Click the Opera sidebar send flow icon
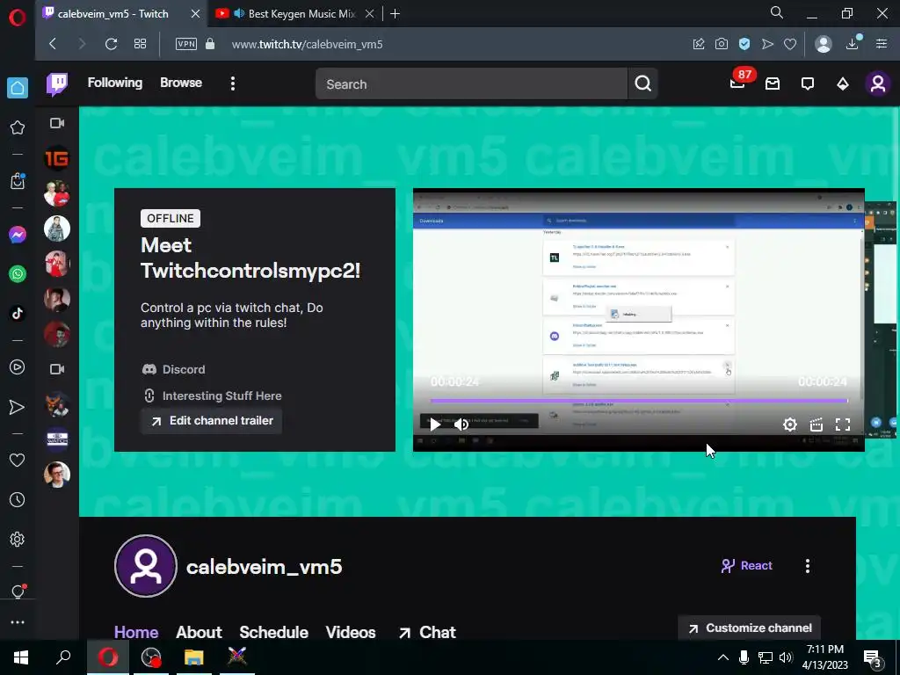The image size is (900, 675). point(18,407)
